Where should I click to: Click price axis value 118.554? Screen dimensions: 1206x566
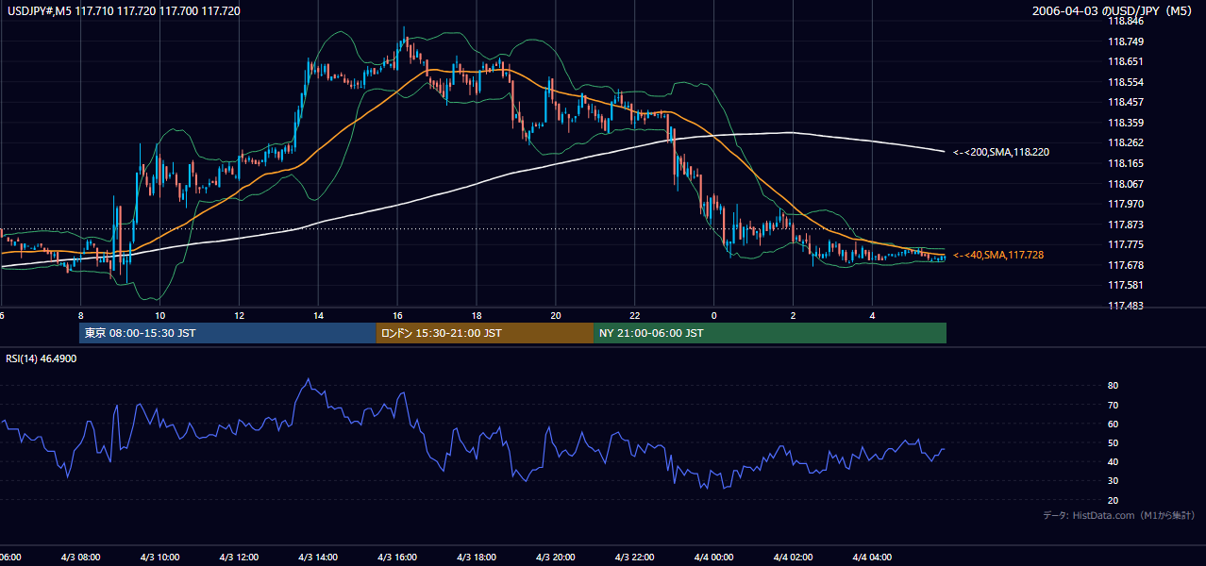coord(1127,82)
